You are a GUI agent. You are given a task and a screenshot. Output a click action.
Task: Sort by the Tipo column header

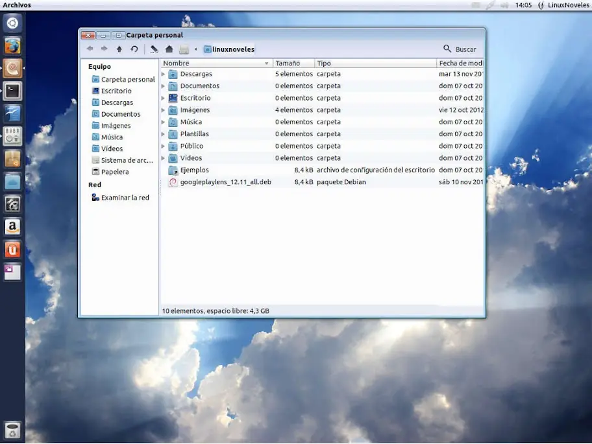click(x=375, y=64)
